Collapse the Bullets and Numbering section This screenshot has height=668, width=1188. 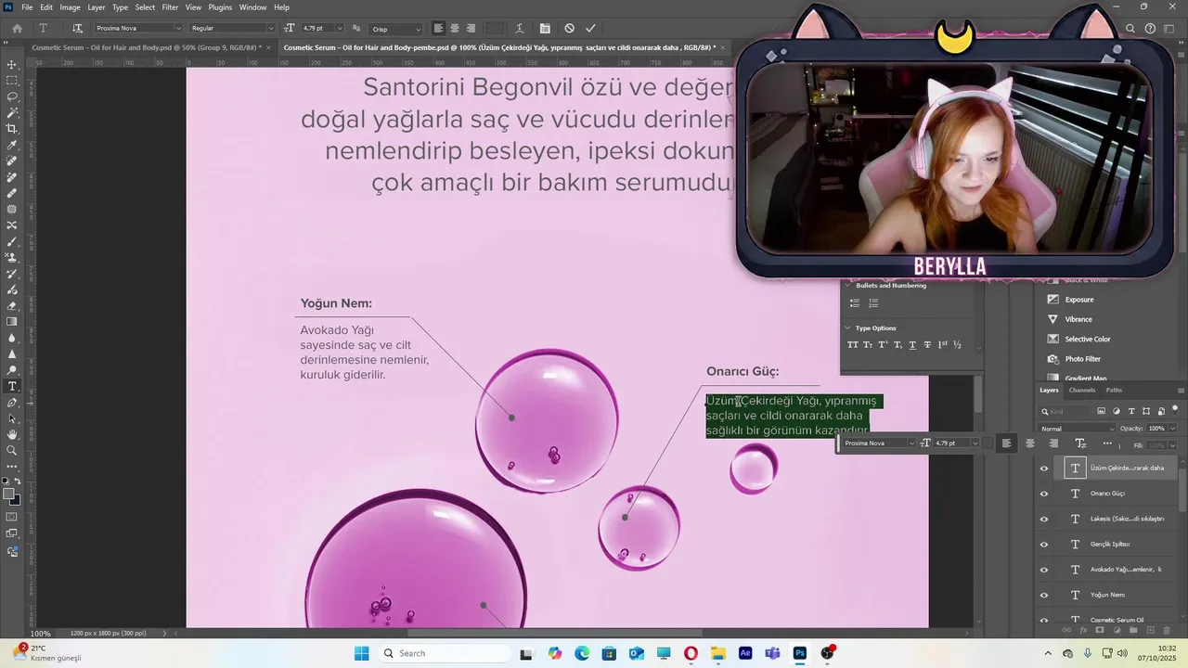click(x=847, y=285)
